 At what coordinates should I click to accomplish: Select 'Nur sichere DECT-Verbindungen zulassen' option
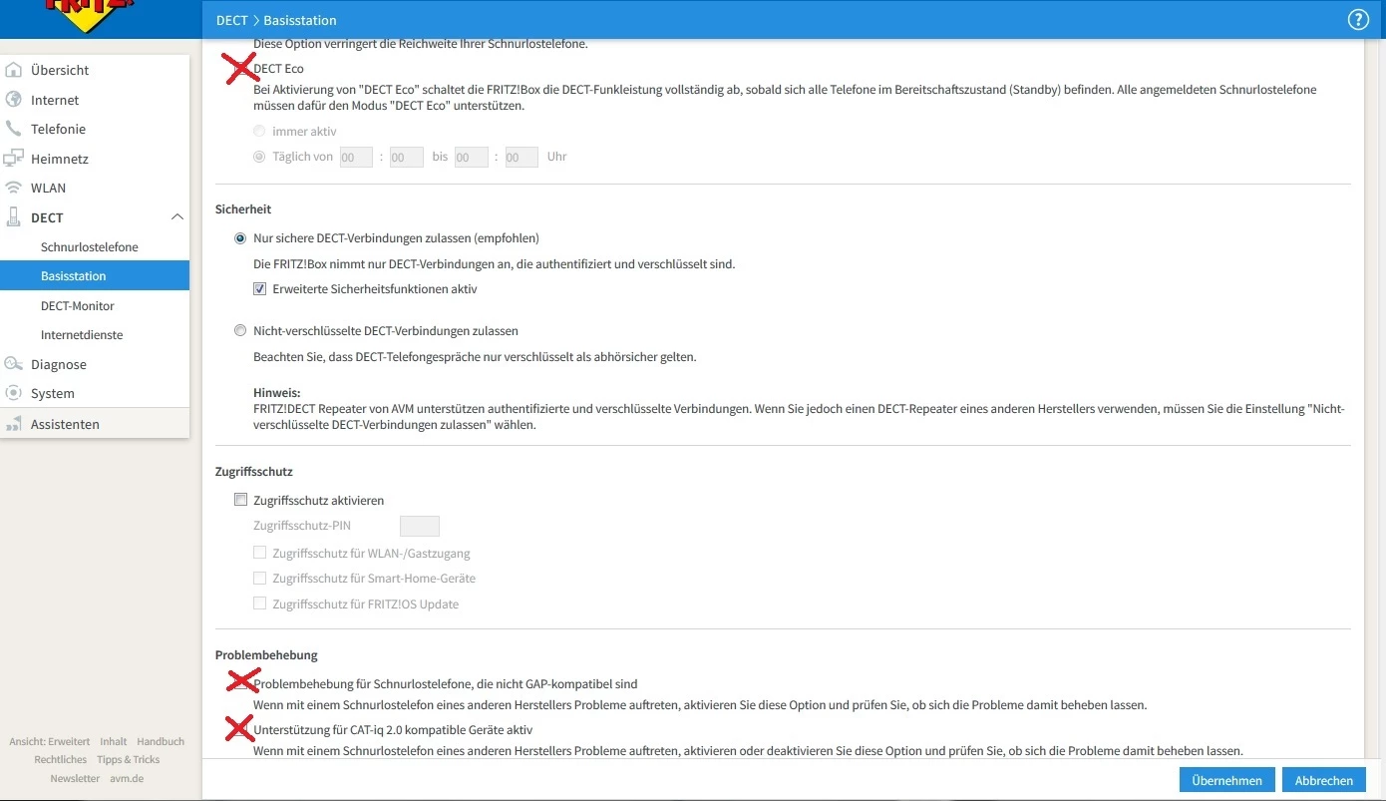click(240, 238)
